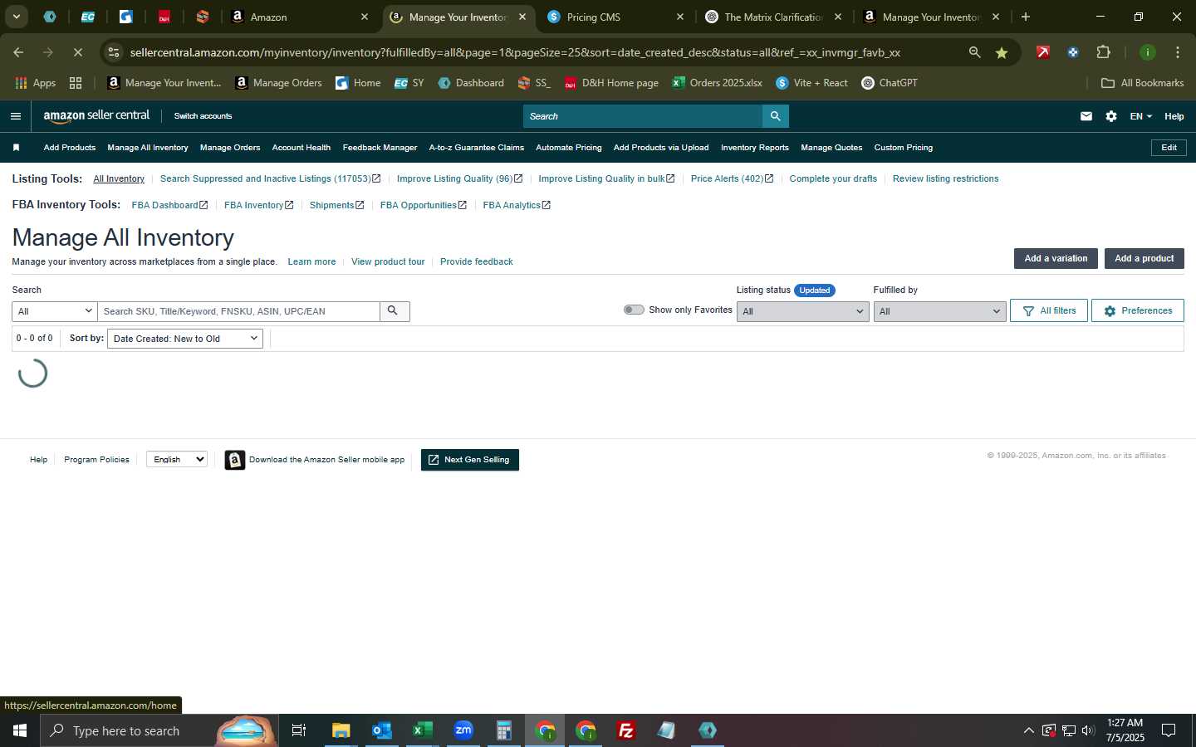Open the Orders 2025.xlsx bookmark
The image size is (1196, 747).
coord(717,83)
